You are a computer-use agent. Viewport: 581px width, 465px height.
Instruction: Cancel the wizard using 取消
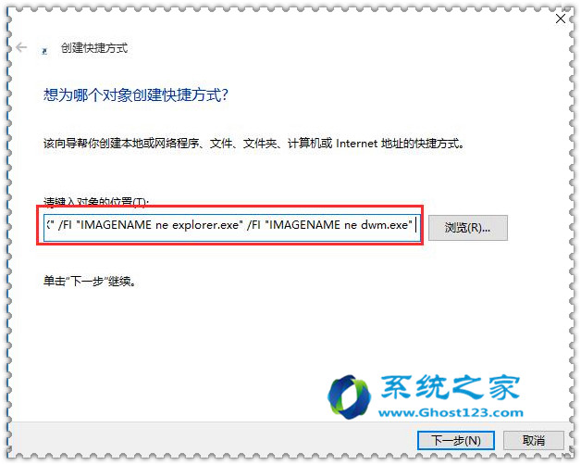tap(534, 441)
